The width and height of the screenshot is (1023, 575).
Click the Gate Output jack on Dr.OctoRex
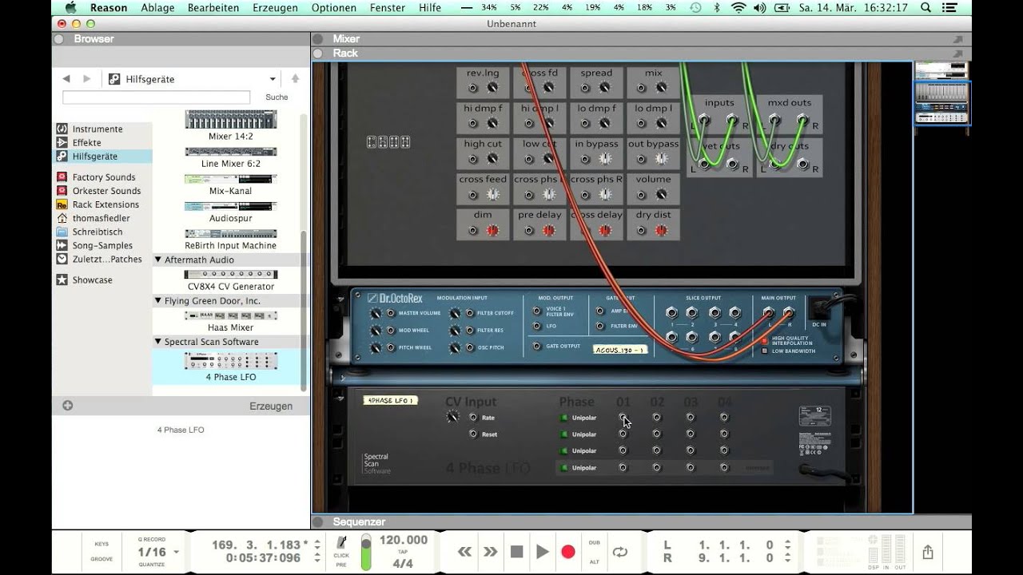click(536, 346)
